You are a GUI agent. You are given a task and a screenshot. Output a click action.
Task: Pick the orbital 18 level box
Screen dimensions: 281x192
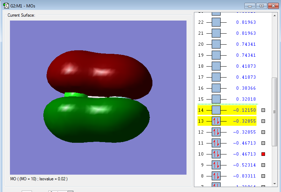pyautogui.click(x=216, y=66)
